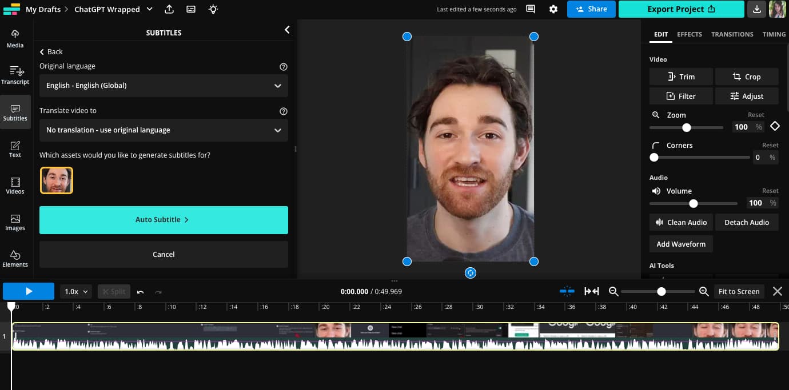
Task: Open the settings gear icon
Action: (553, 9)
